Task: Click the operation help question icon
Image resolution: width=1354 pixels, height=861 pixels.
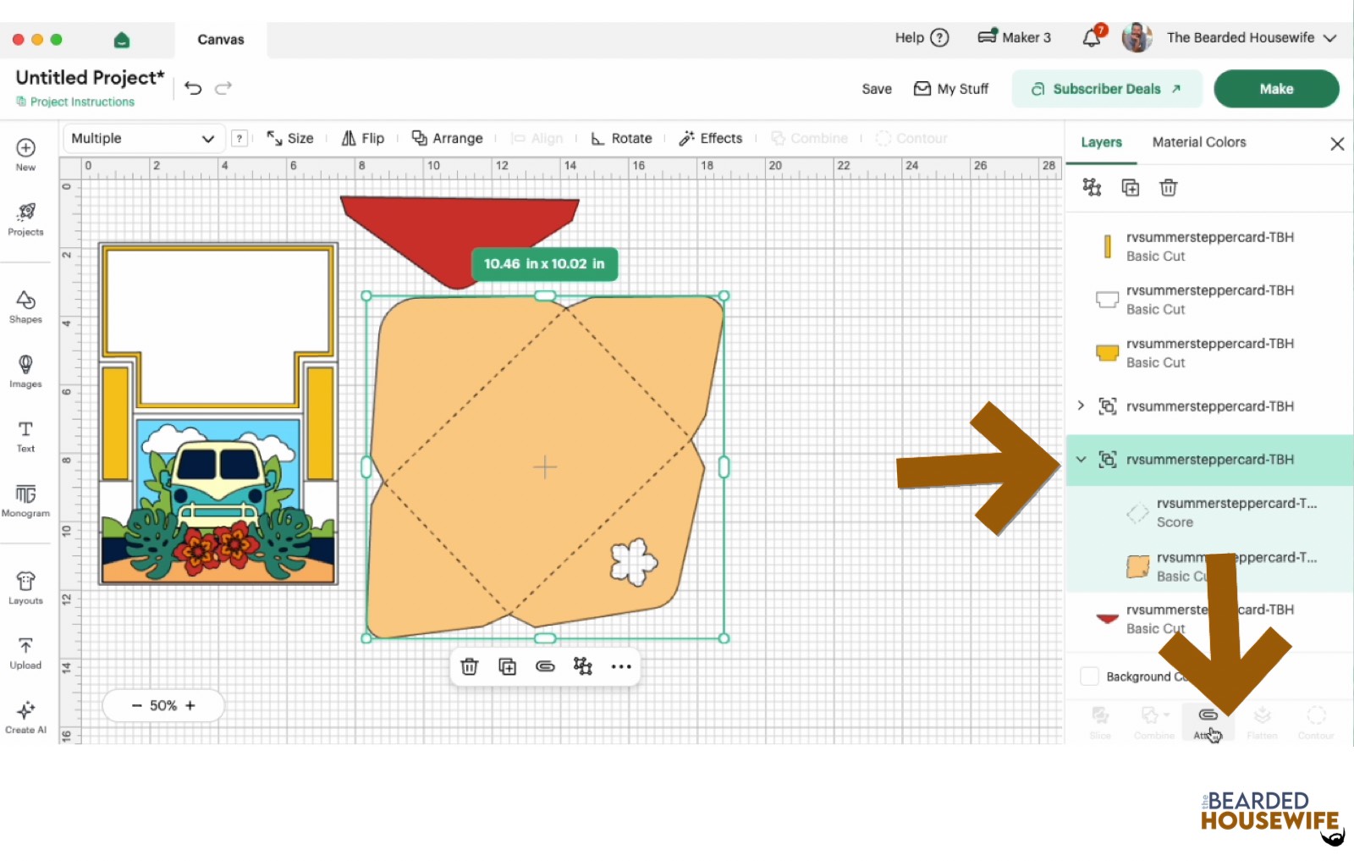Action: pyautogui.click(x=240, y=138)
